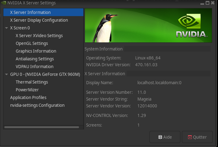Click the Server Vendor String label

(107, 99)
